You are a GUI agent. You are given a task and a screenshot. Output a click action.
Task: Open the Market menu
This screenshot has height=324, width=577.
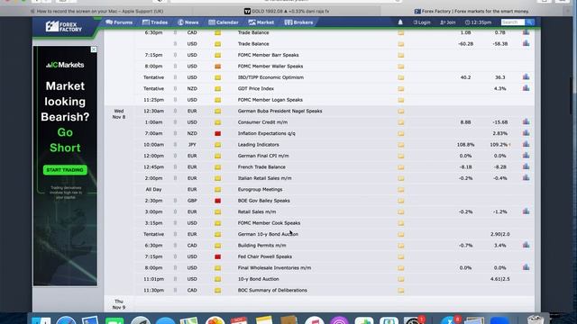(x=261, y=22)
